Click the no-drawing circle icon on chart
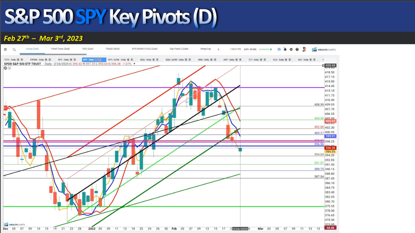This screenshot has width=415, height=233. pyautogui.click(x=5, y=68)
